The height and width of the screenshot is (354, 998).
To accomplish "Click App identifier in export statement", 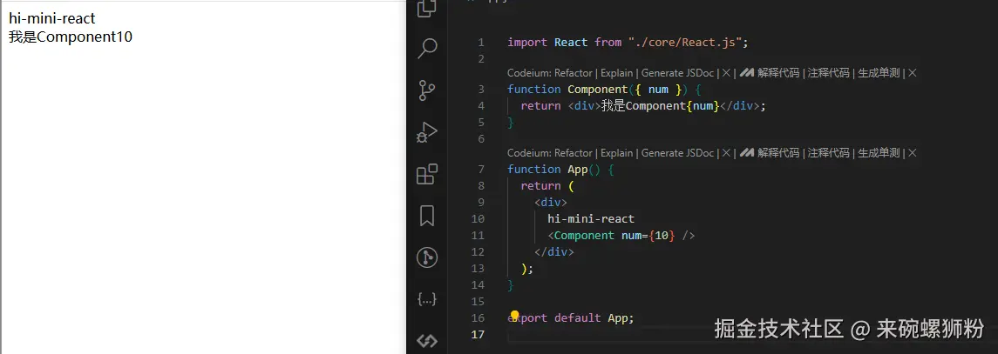I will pyautogui.click(x=618, y=317).
